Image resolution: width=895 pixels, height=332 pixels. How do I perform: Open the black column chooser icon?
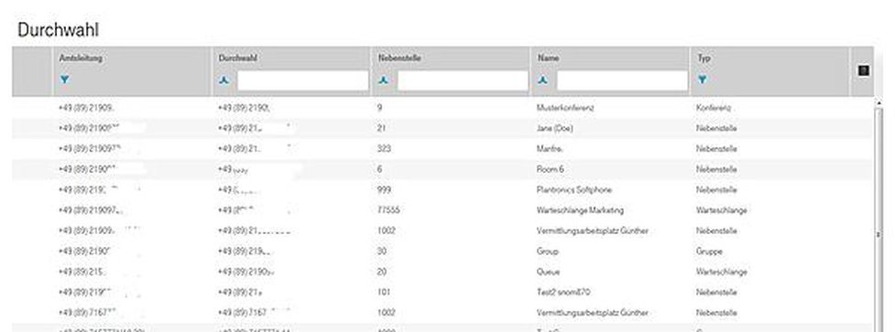[864, 70]
